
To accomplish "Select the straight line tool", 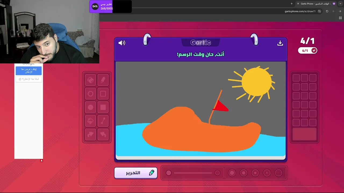I will coord(103,121).
